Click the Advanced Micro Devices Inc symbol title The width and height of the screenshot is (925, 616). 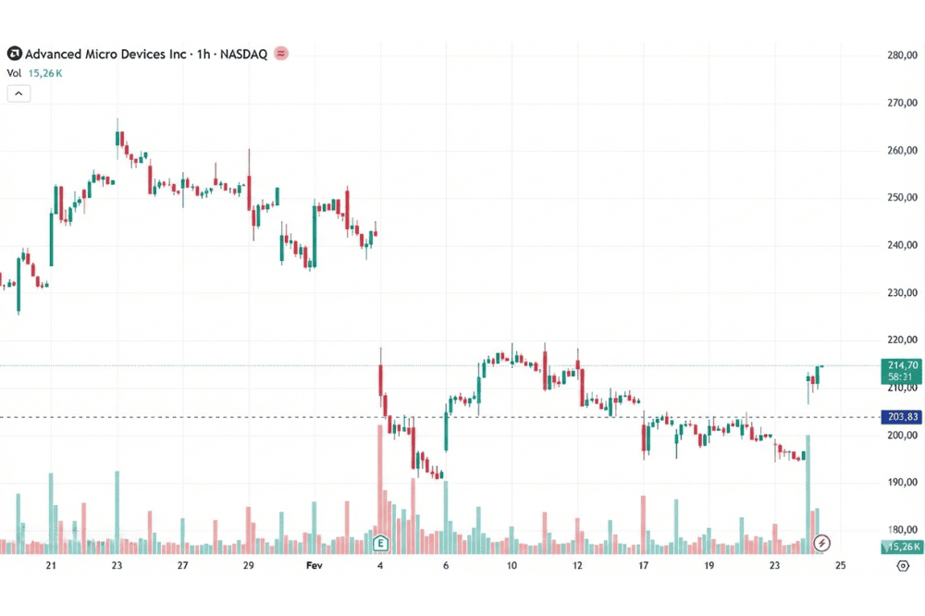(x=105, y=54)
